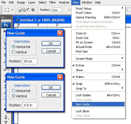Open the Rectangular Marquee tool preset picker icon
The height and width of the screenshot is (124, 131).
[7, 10]
